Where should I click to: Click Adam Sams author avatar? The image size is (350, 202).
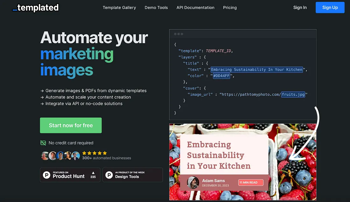point(193,182)
